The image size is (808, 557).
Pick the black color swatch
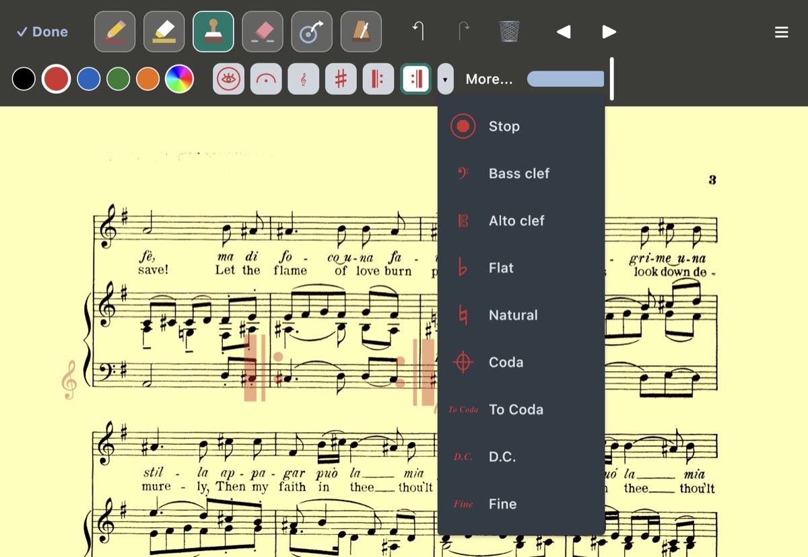coord(24,79)
